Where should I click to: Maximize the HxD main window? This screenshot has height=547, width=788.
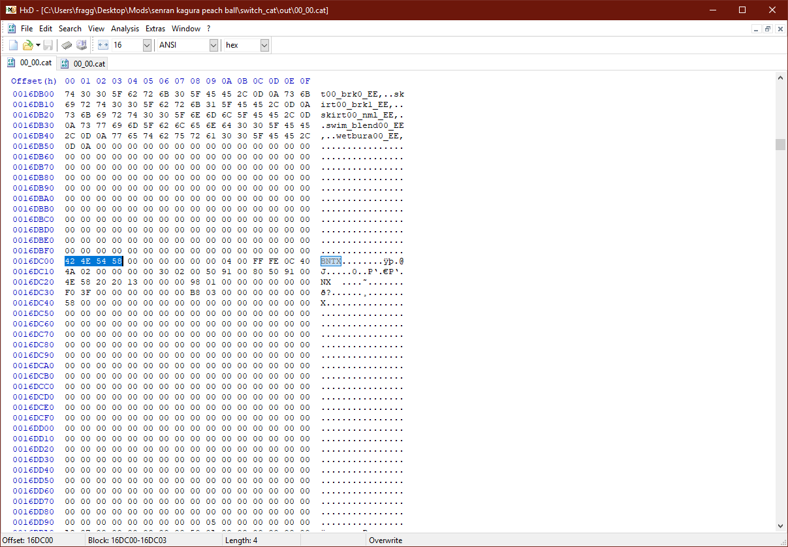click(742, 10)
